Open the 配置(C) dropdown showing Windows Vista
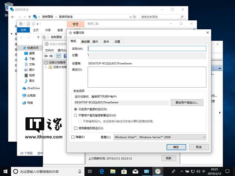 [160, 137]
